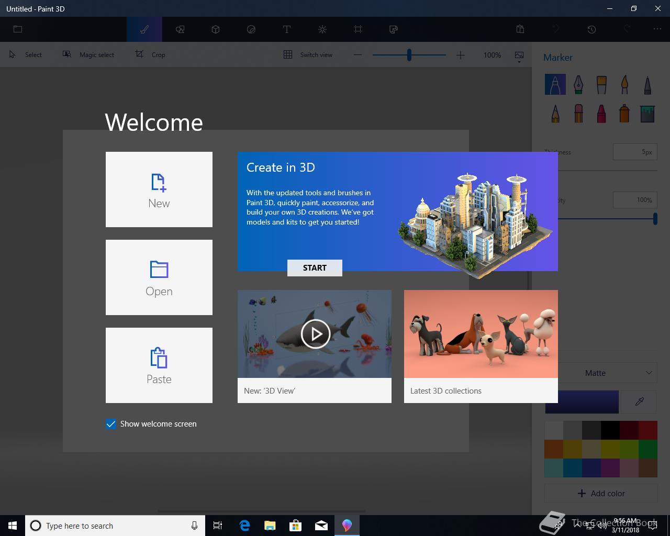
Task: Switch to the 3D shapes tab
Action: pos(216,29)
